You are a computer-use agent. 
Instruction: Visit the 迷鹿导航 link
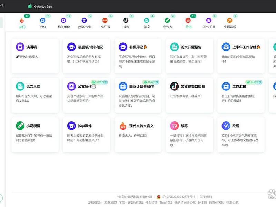[232, 203]
